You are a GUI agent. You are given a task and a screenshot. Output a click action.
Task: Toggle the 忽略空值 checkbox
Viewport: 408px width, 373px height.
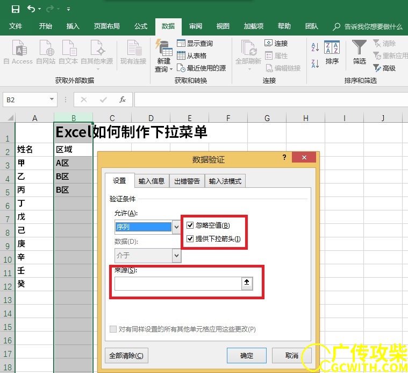190,225
